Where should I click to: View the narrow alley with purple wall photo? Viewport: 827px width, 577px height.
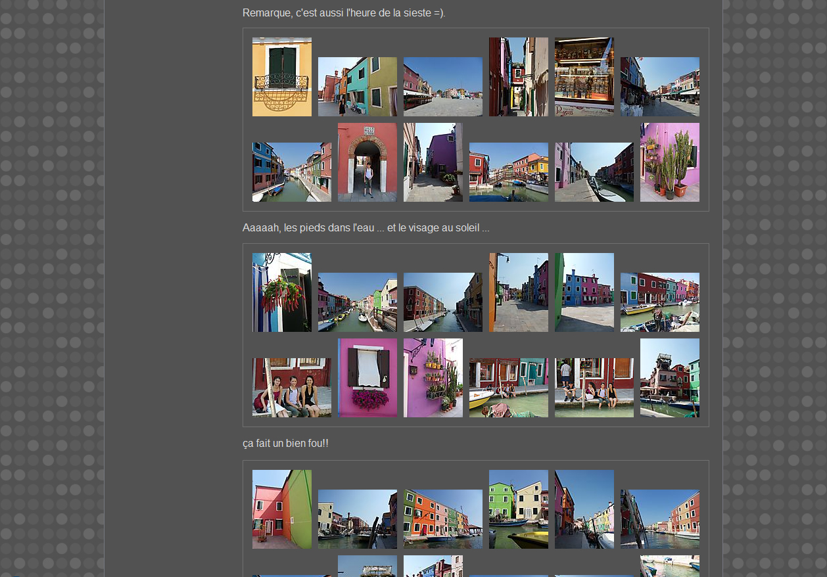[x=518, y=77]
